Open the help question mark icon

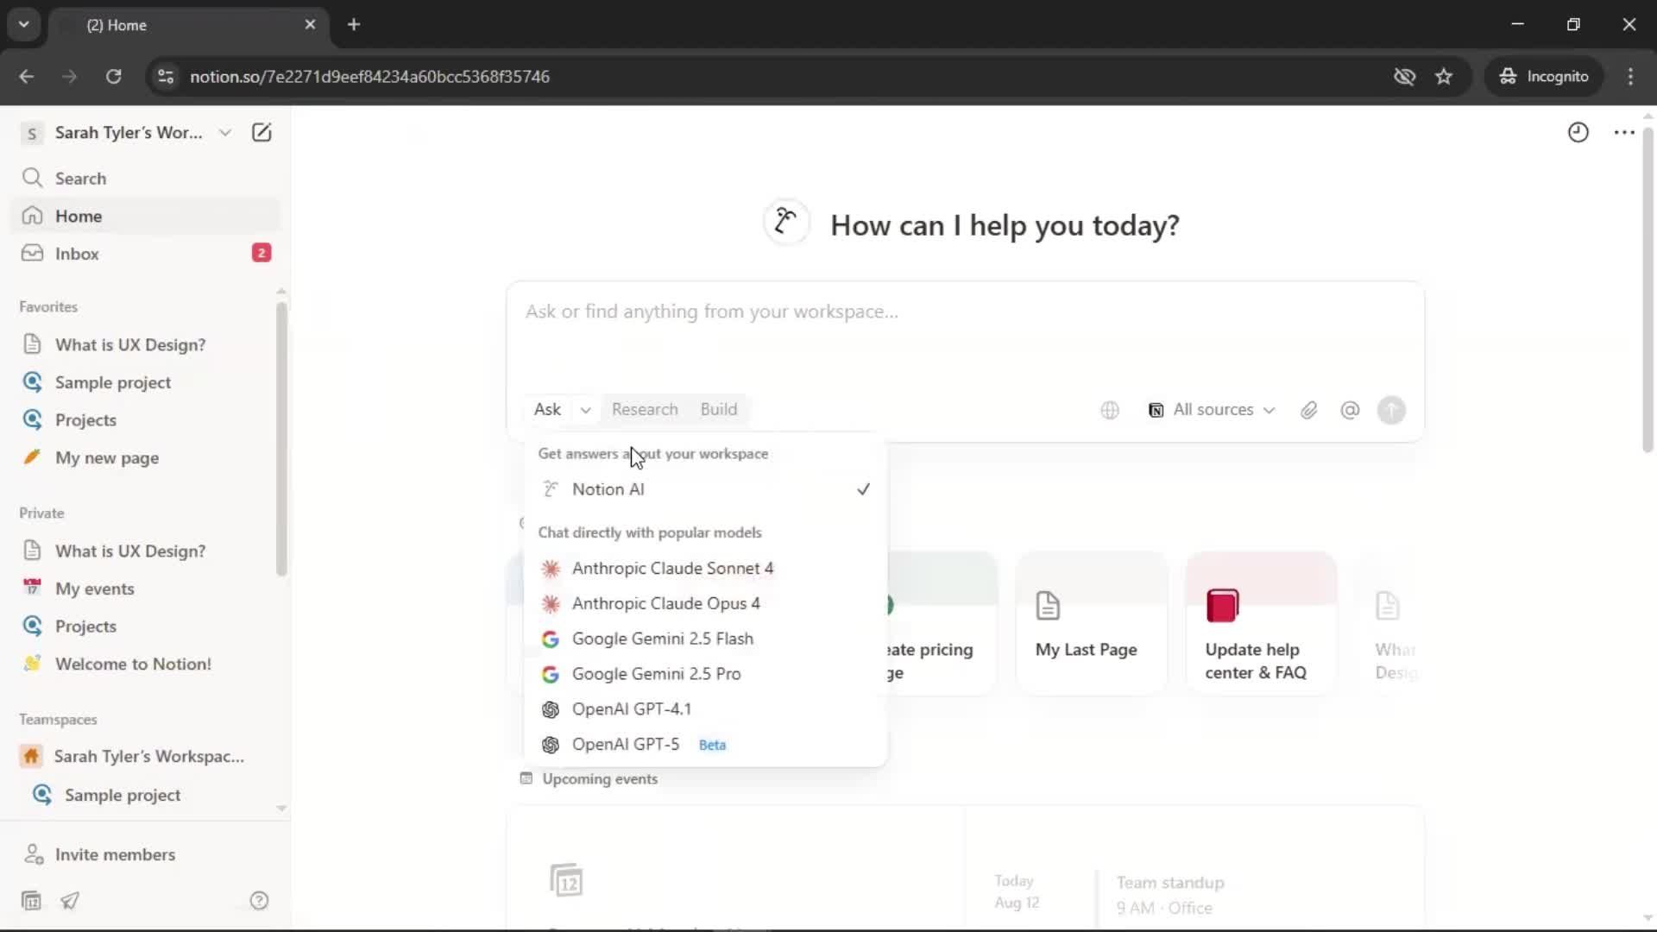pyautogui.click(x=259, y=901)
